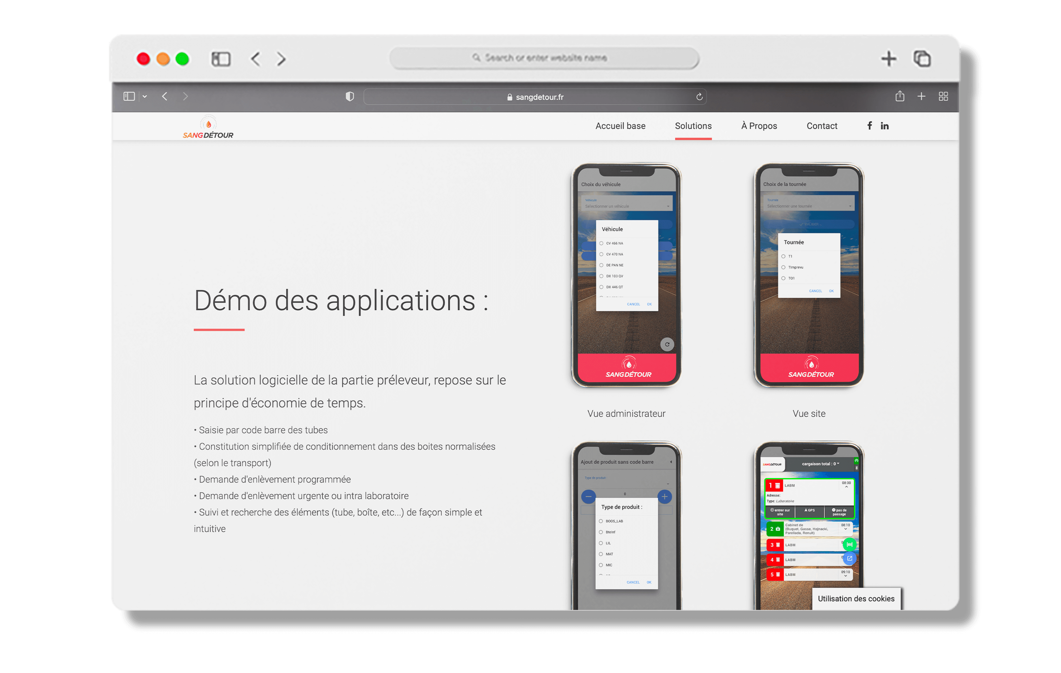
Task: Select the CV 466 NA radio option
Action: [601, 243]
